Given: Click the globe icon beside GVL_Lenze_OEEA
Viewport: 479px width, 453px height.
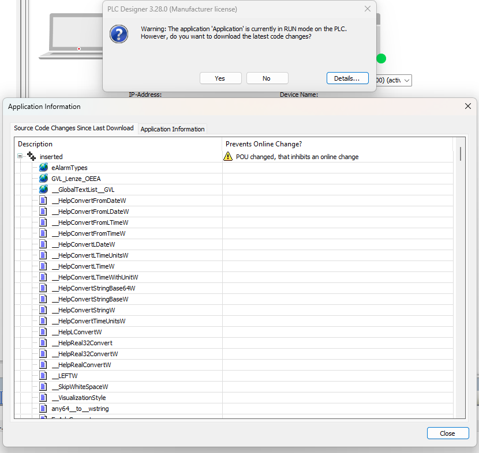Looking at the screenshot, I should tap(44, 179).
